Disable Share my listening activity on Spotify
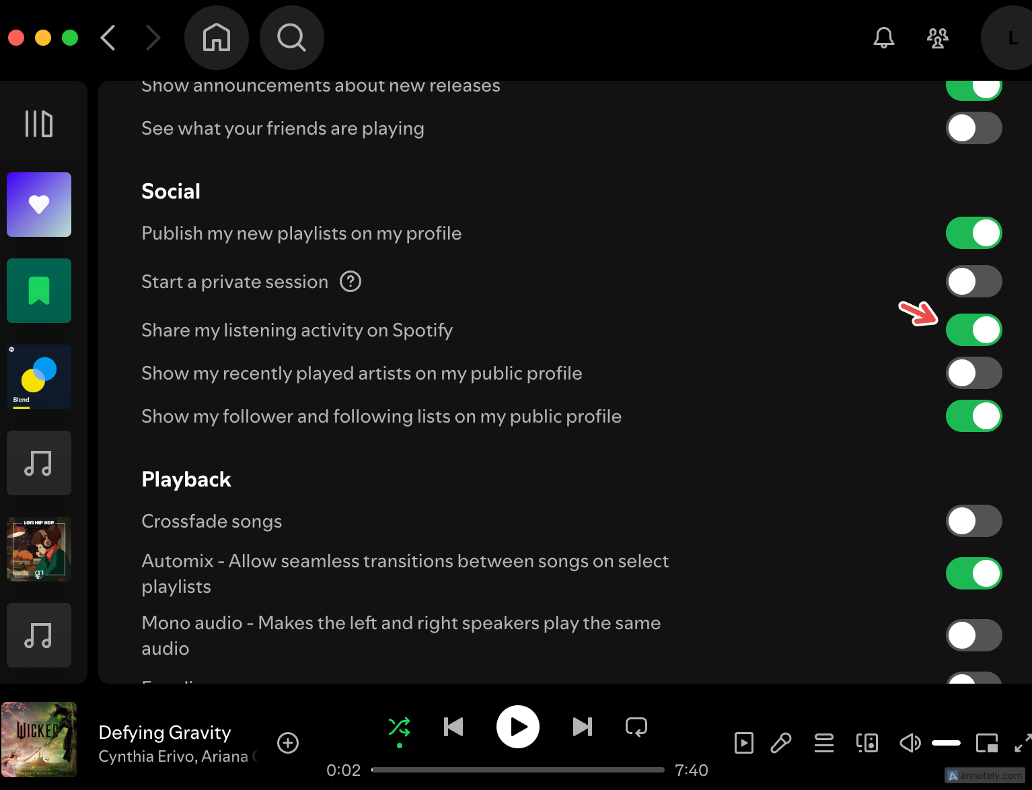 (973, 330)
